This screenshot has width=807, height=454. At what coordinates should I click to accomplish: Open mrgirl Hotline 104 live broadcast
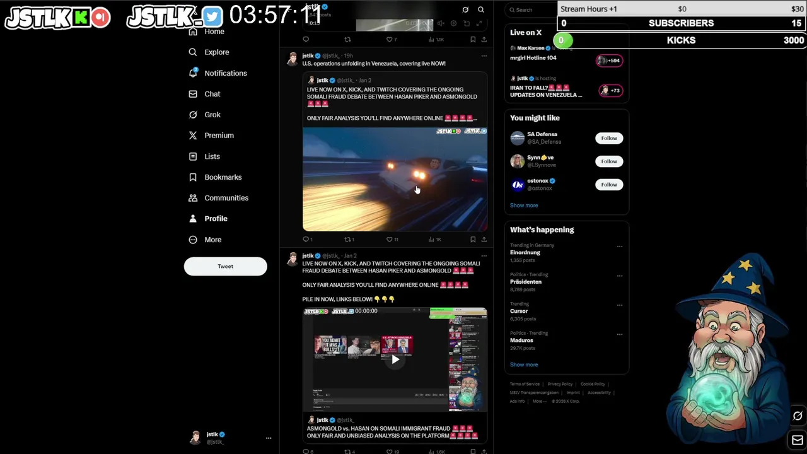533,57
